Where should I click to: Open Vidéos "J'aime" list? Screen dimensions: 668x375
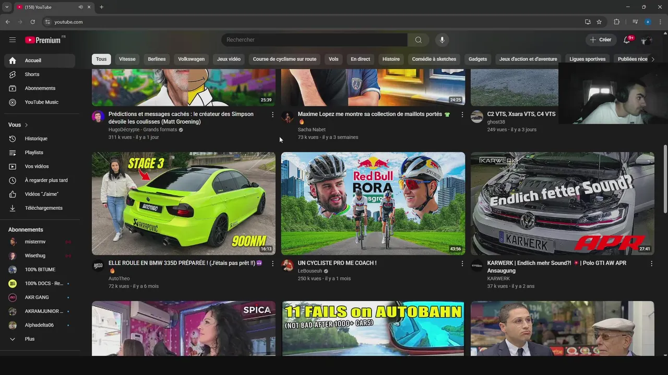(40, 194)
